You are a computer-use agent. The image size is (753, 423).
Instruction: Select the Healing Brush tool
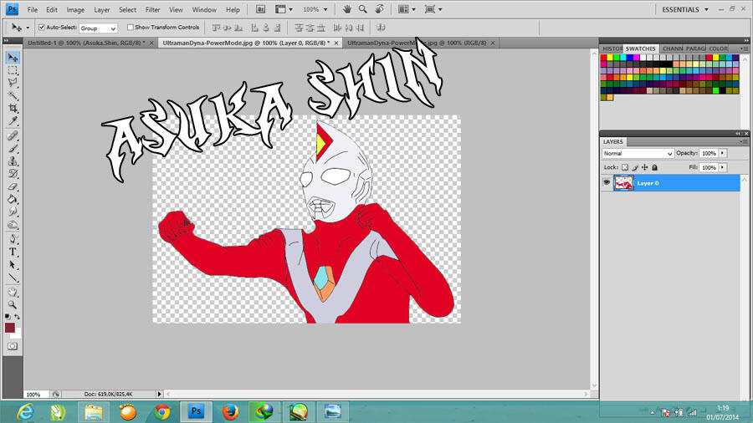coord(13,135)
